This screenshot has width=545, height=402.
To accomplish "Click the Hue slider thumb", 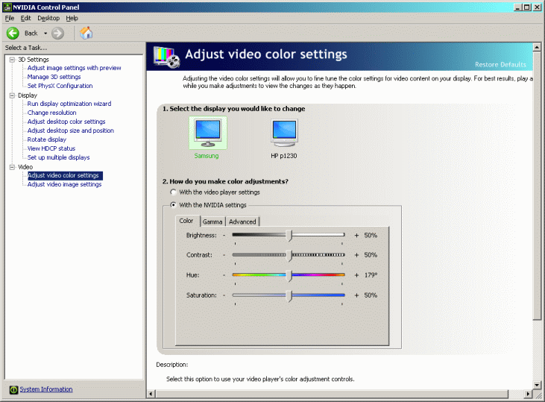I will click(289, 275).
